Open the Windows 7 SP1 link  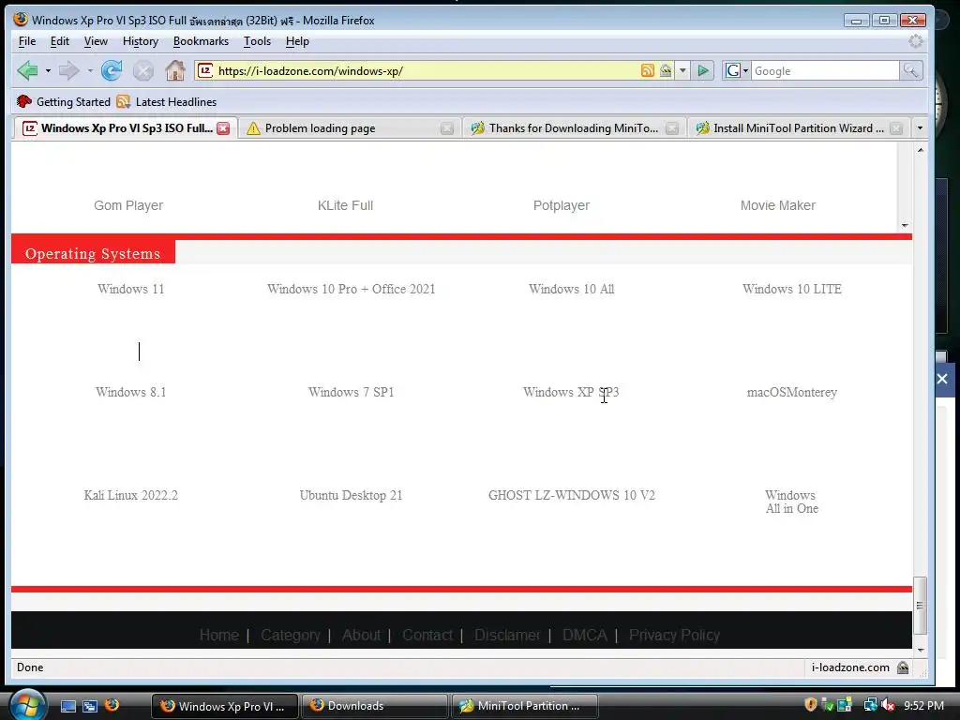351,392
